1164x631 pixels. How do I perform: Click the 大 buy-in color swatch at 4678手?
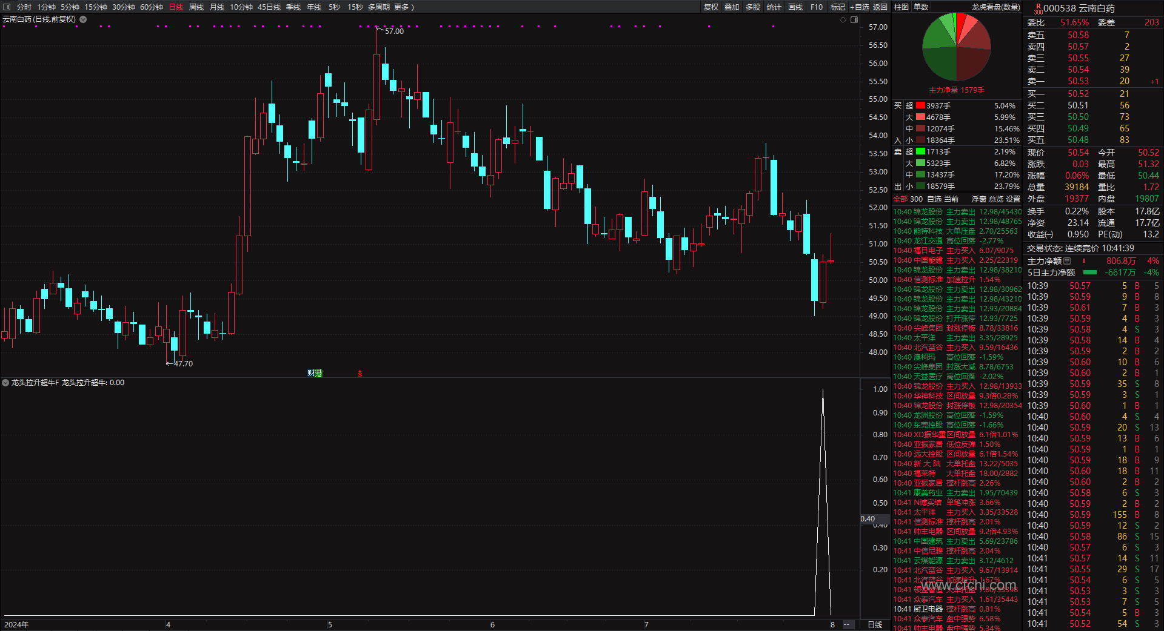pyautogui.click(x=920, y=117)
